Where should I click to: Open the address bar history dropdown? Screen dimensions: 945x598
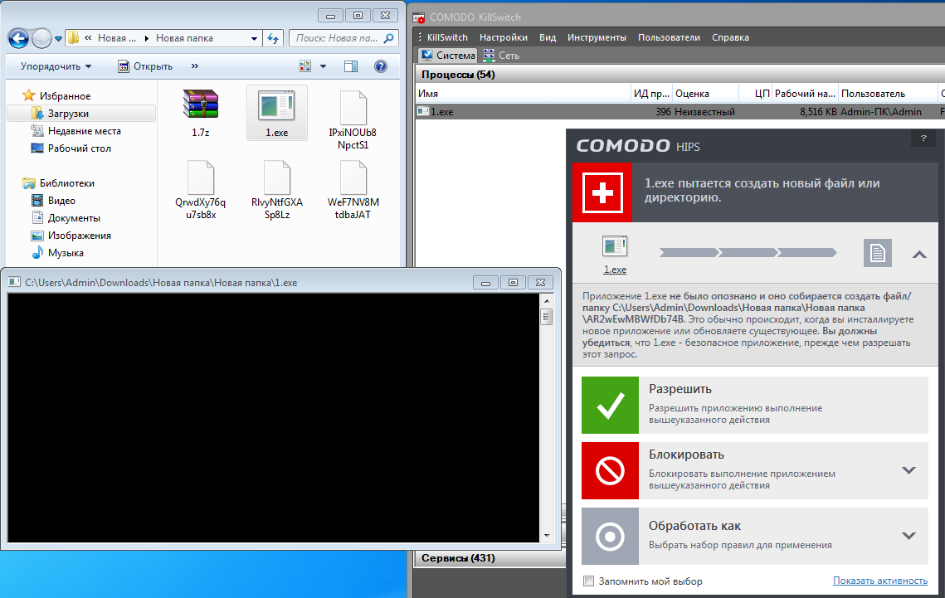pos(254,38)
